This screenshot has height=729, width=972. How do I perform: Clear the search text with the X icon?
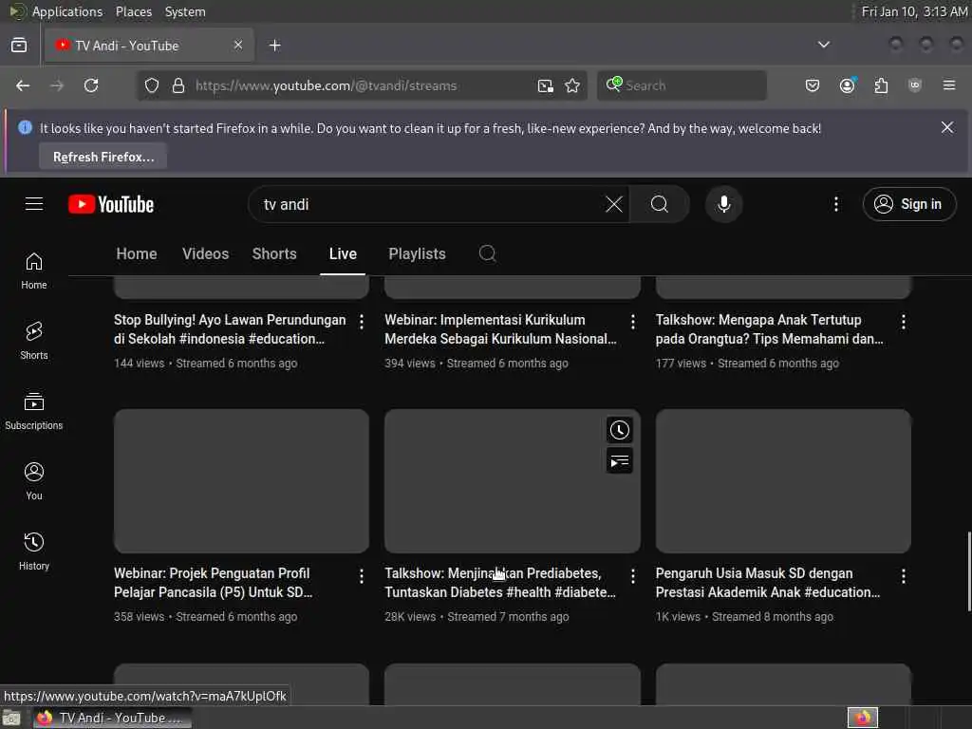point(614,204)
